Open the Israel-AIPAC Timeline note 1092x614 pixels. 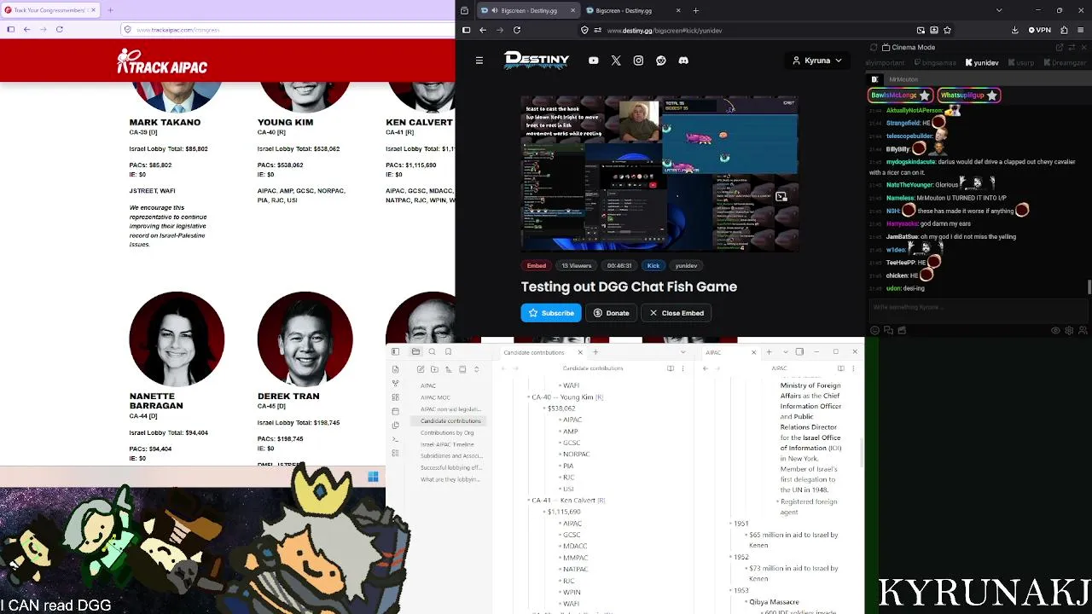pyautogui.click(x=447, y=444)
